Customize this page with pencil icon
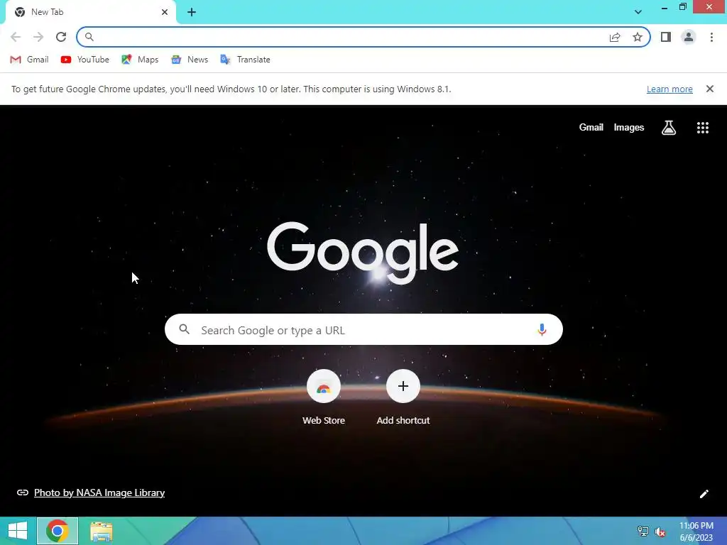The width and height of the screenshot is (727, 545). pyautogui.click(x=704, y=494)
